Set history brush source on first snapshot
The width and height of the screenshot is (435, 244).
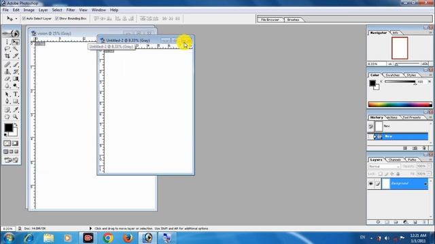pos(371,127)
